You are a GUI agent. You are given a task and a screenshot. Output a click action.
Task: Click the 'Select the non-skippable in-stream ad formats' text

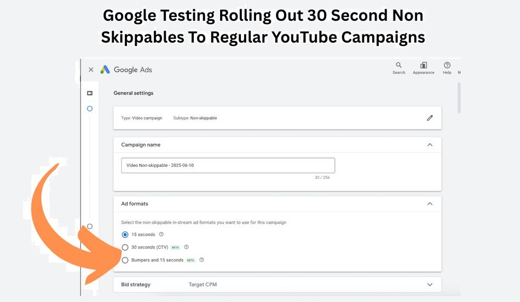(204, 223)
